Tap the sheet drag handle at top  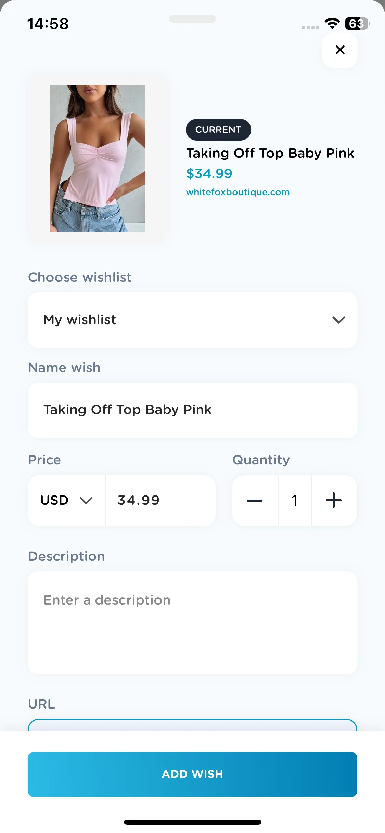pyautogui.click(x=193, y=19)
